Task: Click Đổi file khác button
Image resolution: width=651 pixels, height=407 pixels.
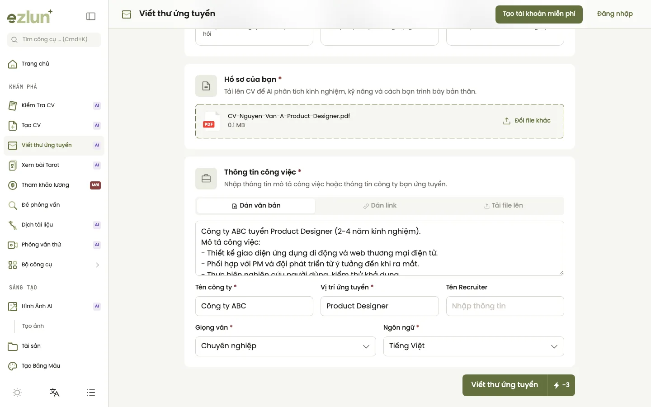Action: [527, 121]
